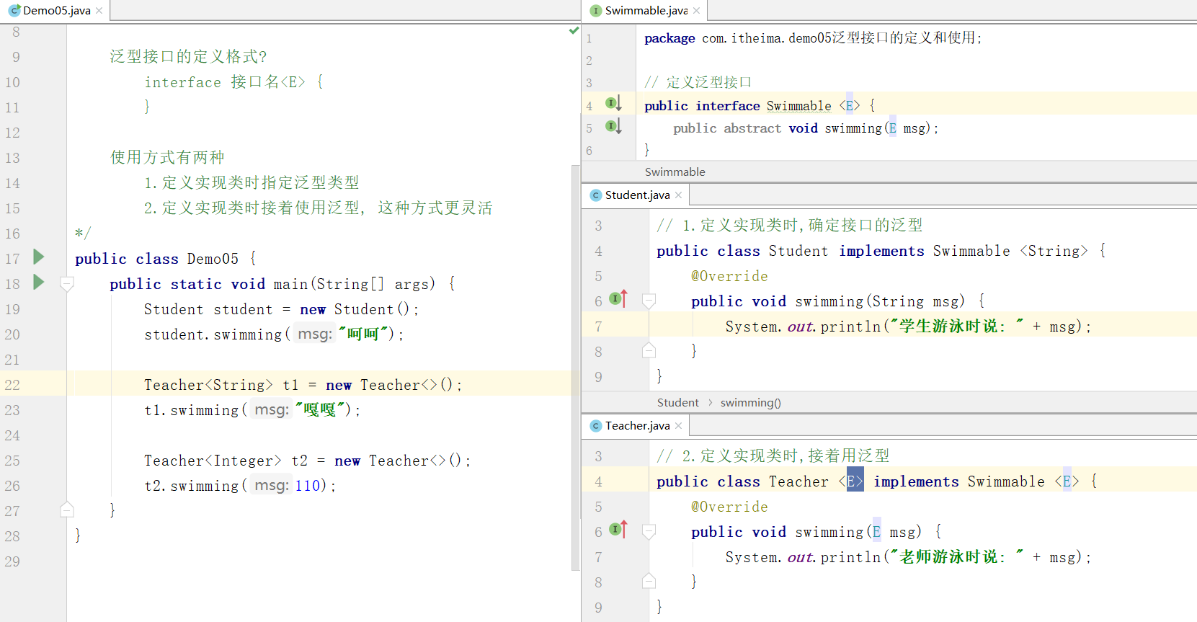Close the Swimmable.java tab
This screenshot has height=622, width=1197.
[697, 11]
